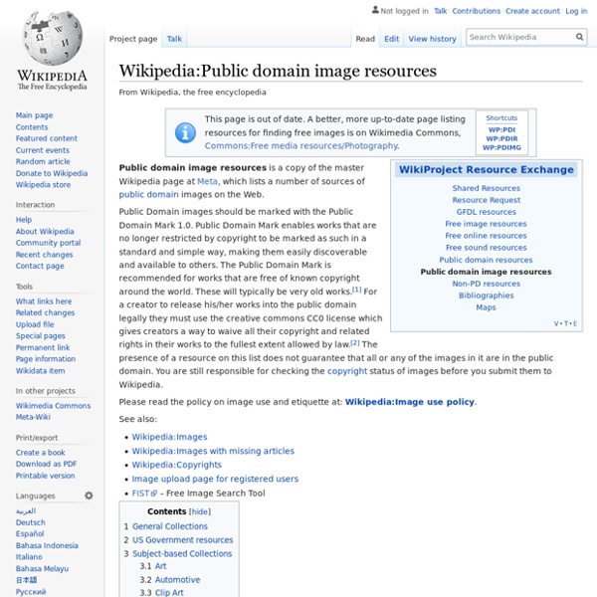
Task: Open Wikipedia:Image use policy
Action: (x=410, y=402)
